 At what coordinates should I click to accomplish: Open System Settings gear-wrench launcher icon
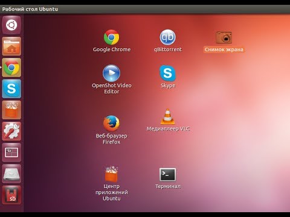[x=11, y=131]
